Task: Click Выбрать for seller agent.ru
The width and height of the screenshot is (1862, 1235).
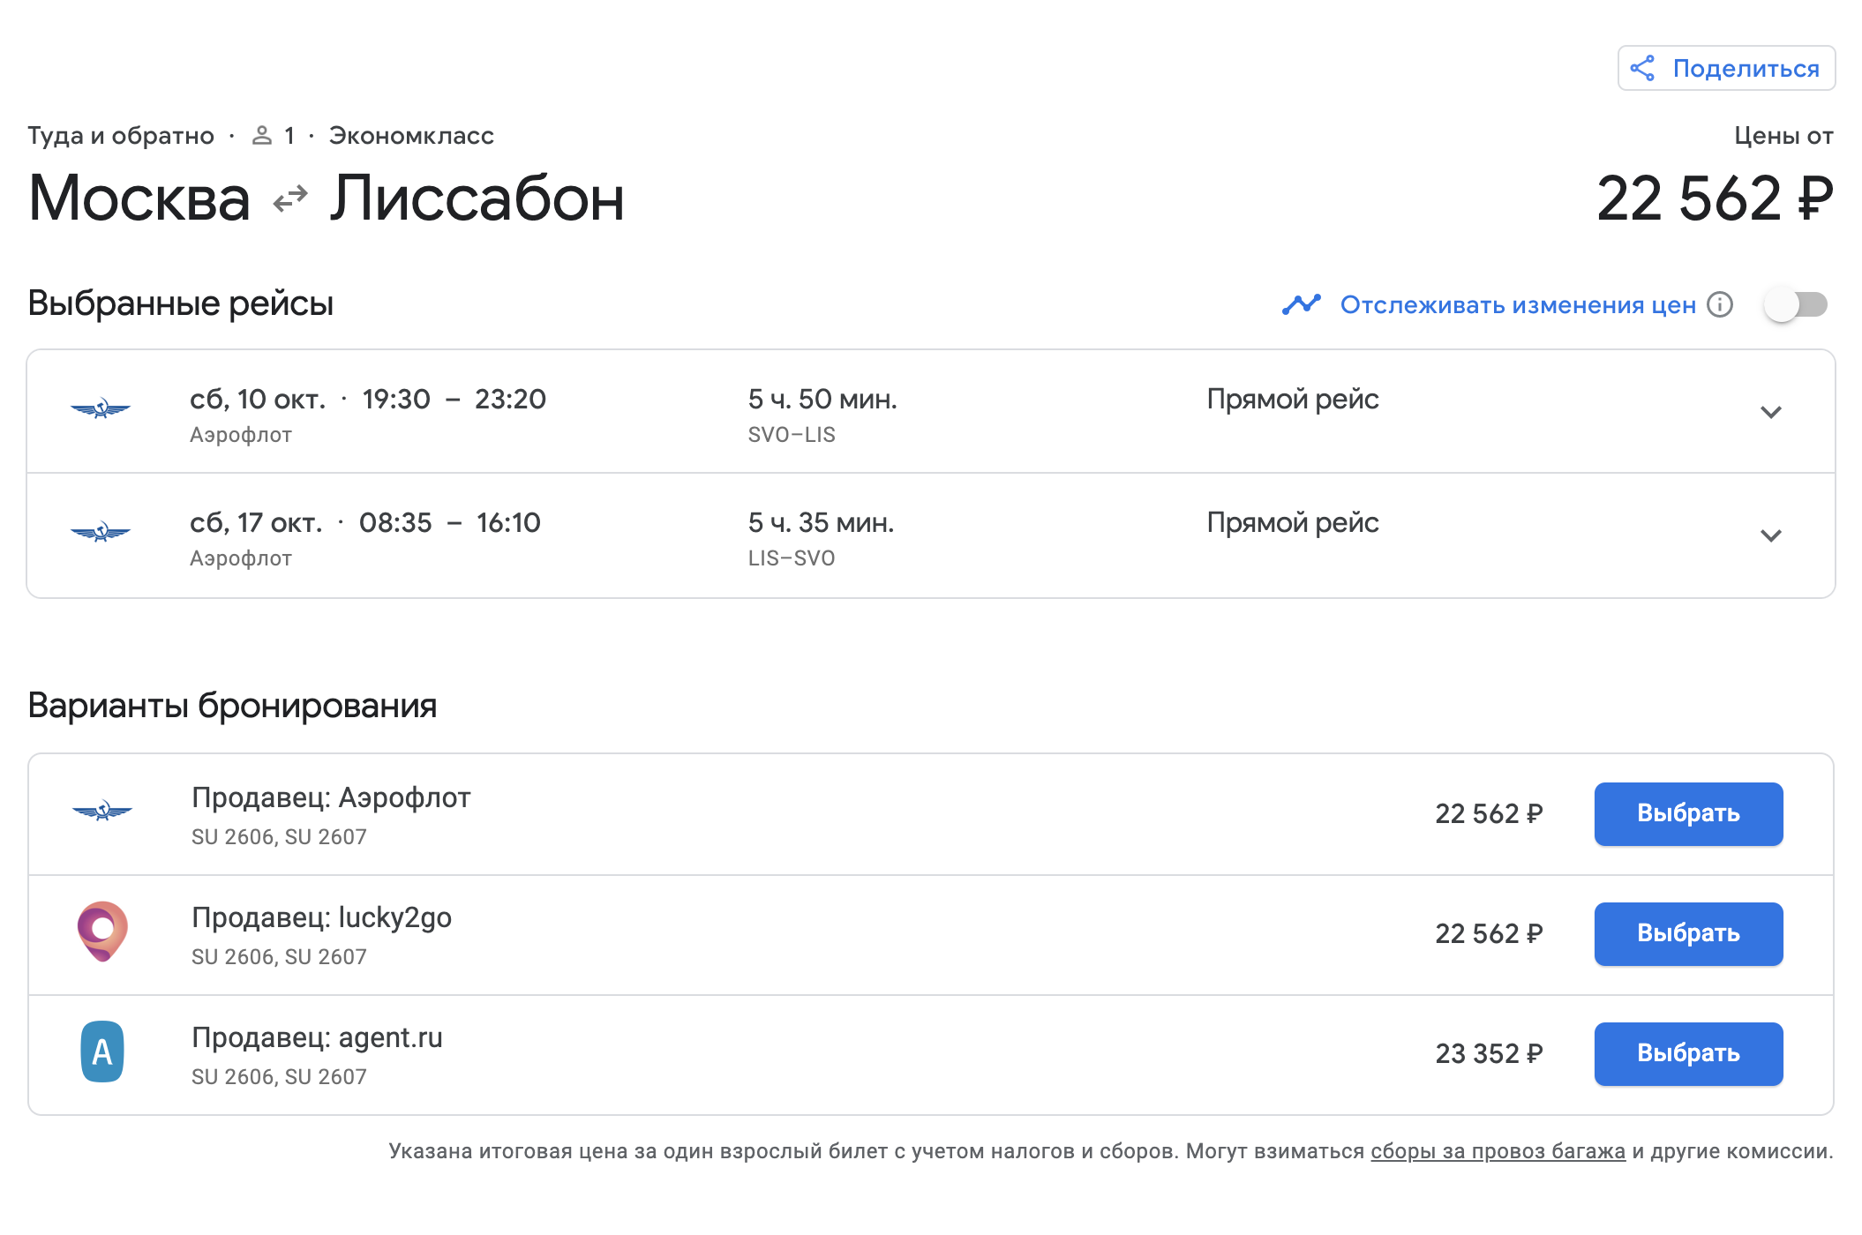Action: pos(1688,1053)
